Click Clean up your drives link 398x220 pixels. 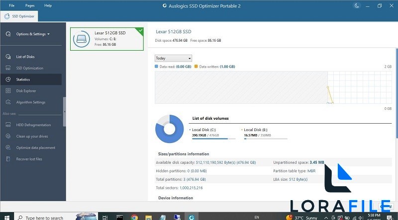coord(32,136)
